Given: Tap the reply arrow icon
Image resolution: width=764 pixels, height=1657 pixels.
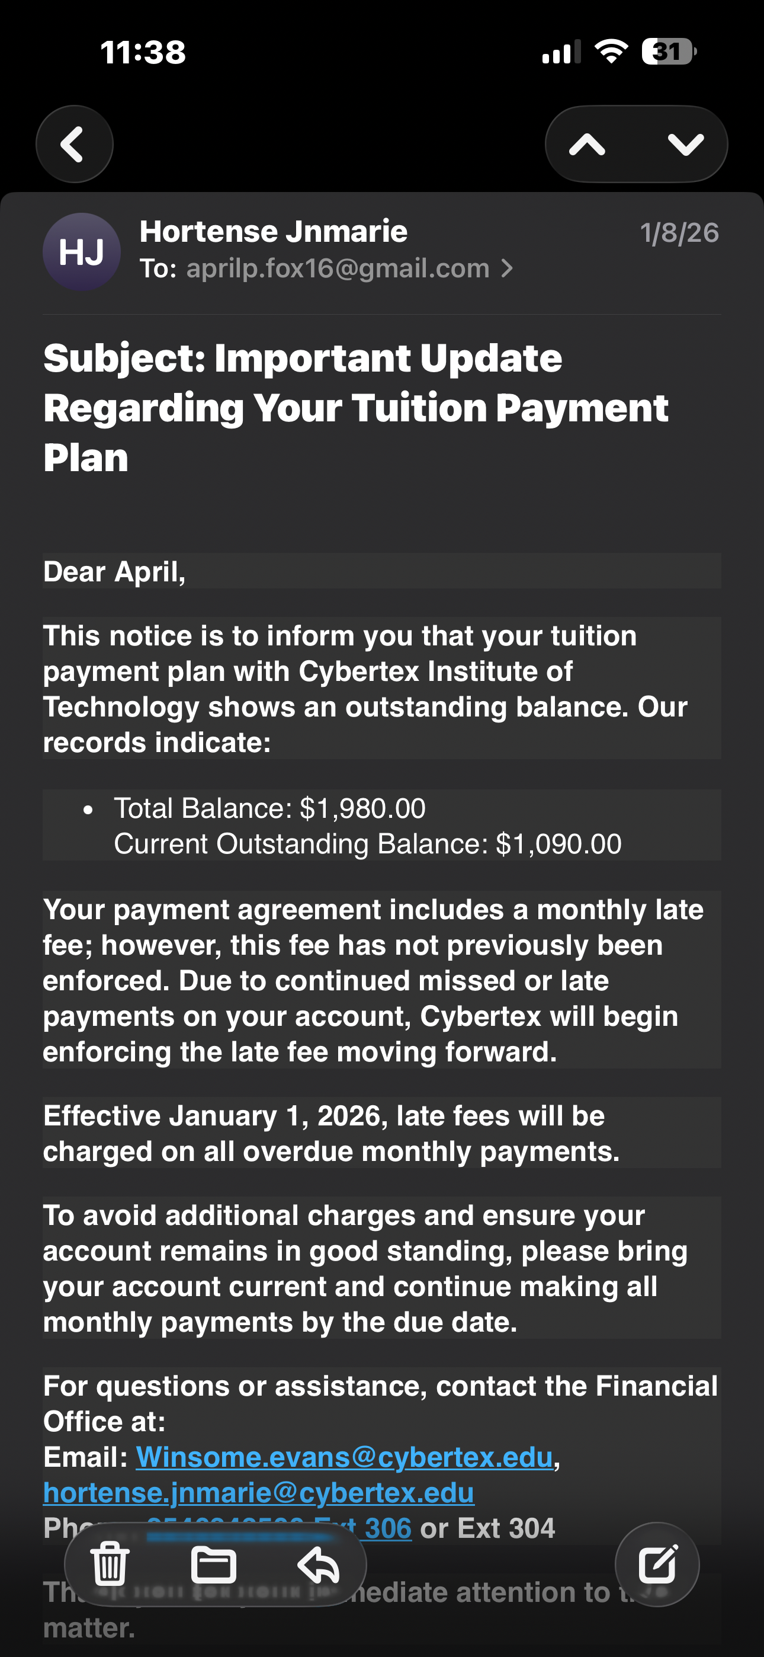Looking at the screenshot, I should tap(319, 1565).
